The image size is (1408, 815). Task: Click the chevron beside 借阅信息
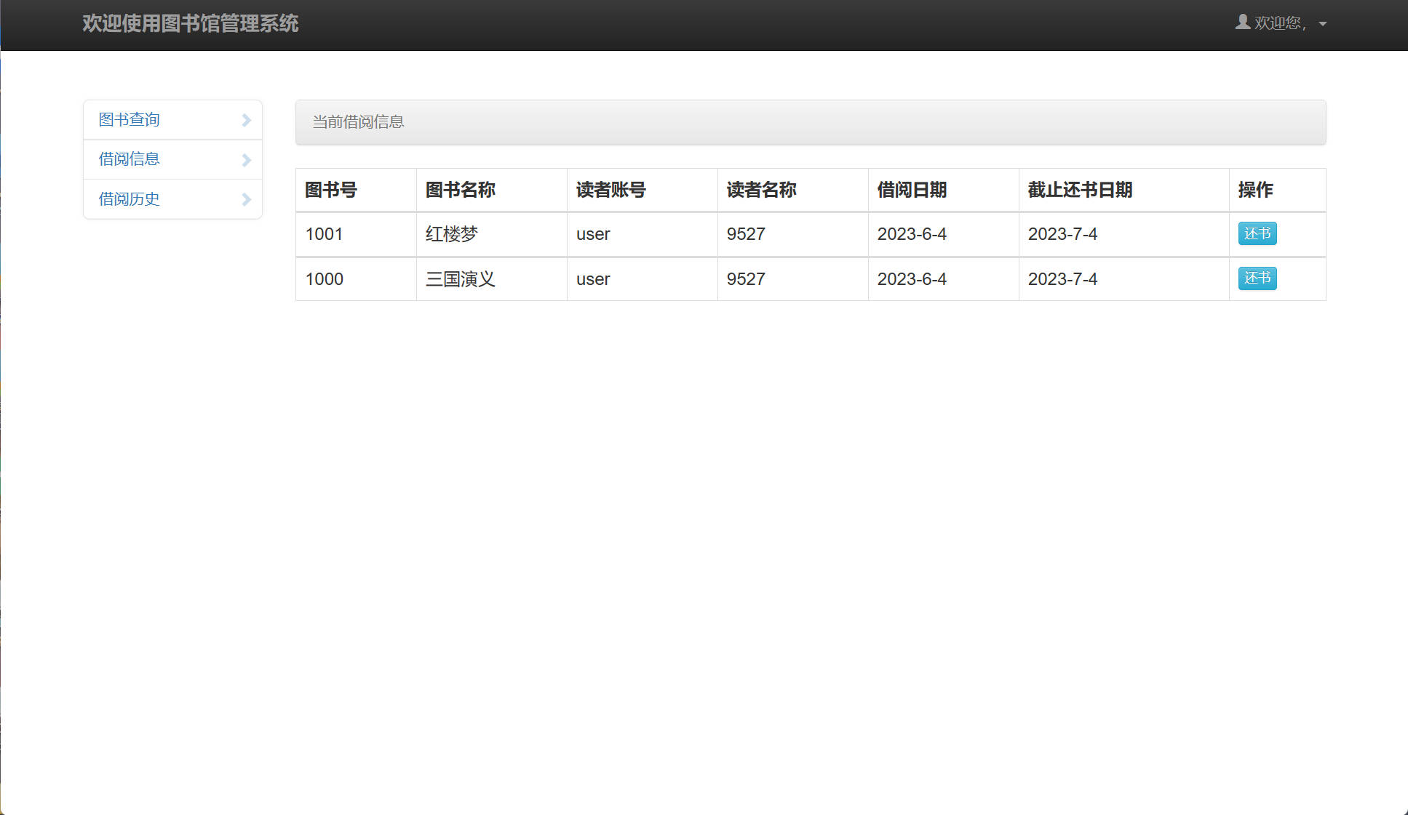pyautogui.click(x=246, y=160)
